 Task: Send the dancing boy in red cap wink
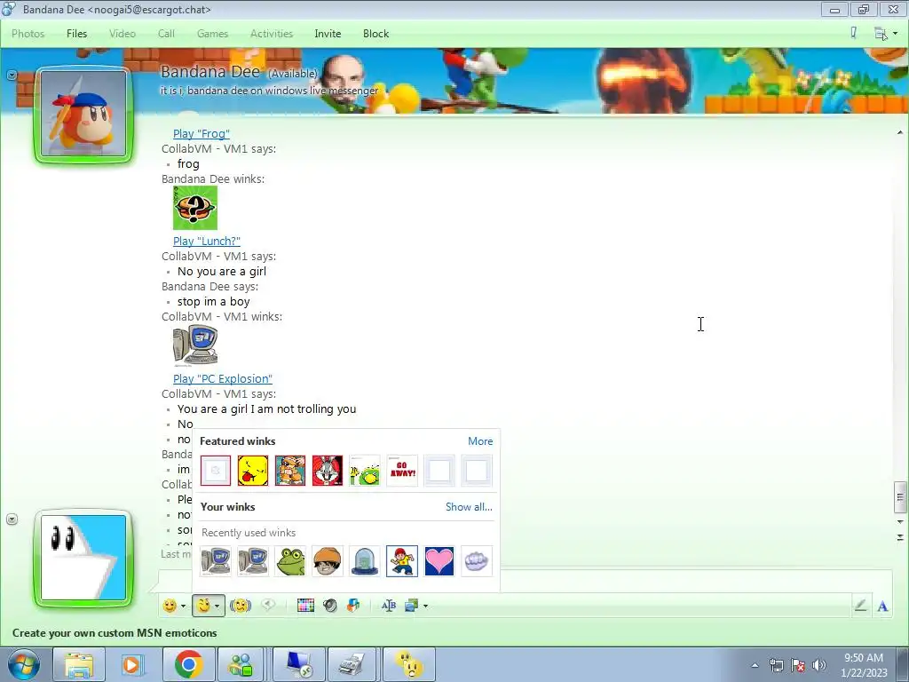pos(402,561)
